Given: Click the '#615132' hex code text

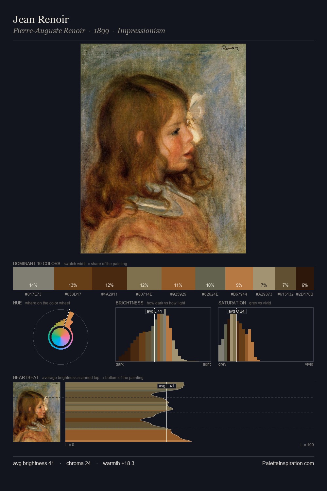Looking at the screenshot, I should [x=285, y=294].
